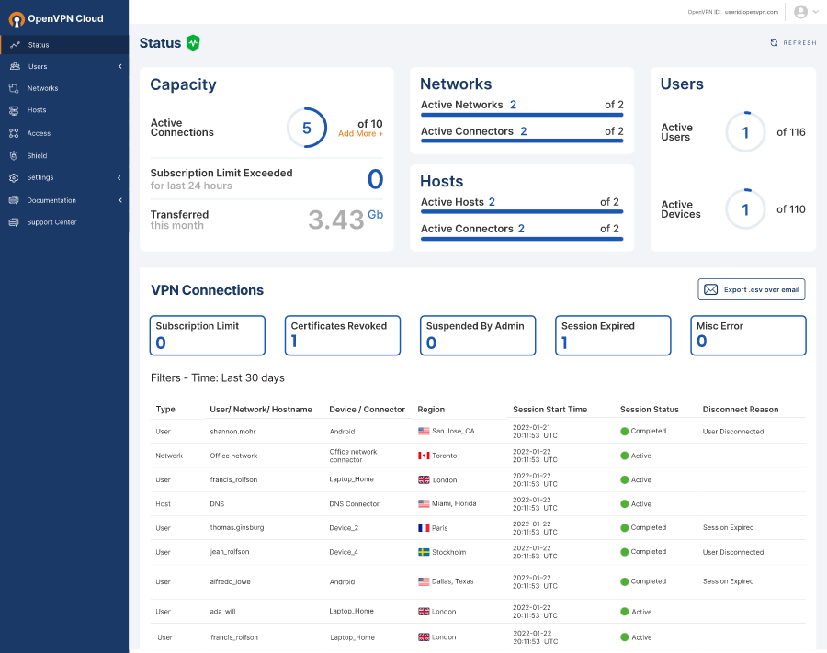
Task: Select the Session Expired filter card
Action: coord(613,335)
